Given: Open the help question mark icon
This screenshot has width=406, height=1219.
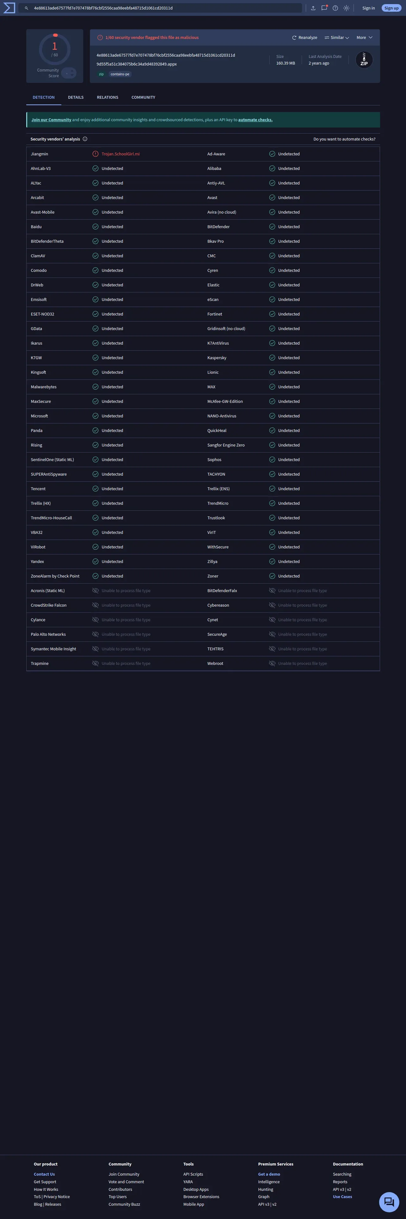Looking at the screenshot, I should tap(335, 8).
